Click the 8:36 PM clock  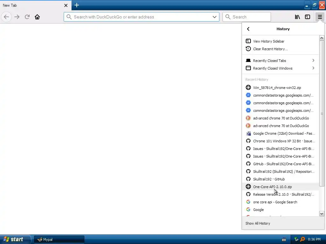[314, 239]
